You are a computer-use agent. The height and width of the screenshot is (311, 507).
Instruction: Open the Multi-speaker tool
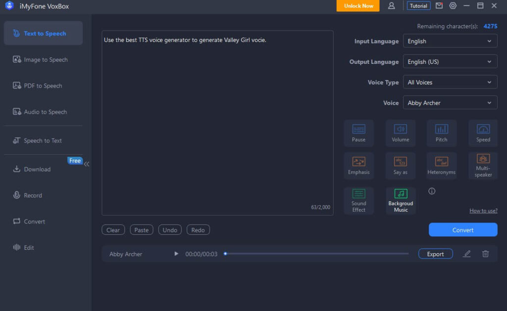pyautogui.click(x=483, y=166)
